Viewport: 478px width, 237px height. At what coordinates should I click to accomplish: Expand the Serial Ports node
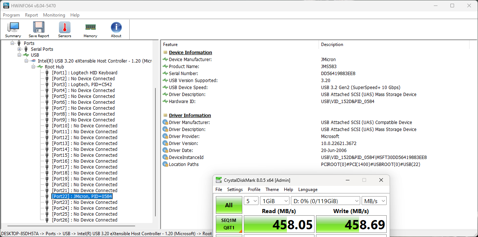coord(20,49)
